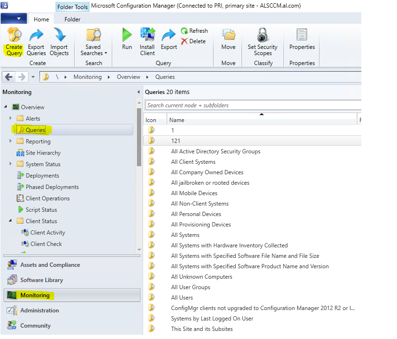Click the tree scrollbar down arrow
This screenshot has height=339, width=397.
(x=139, y=250)
